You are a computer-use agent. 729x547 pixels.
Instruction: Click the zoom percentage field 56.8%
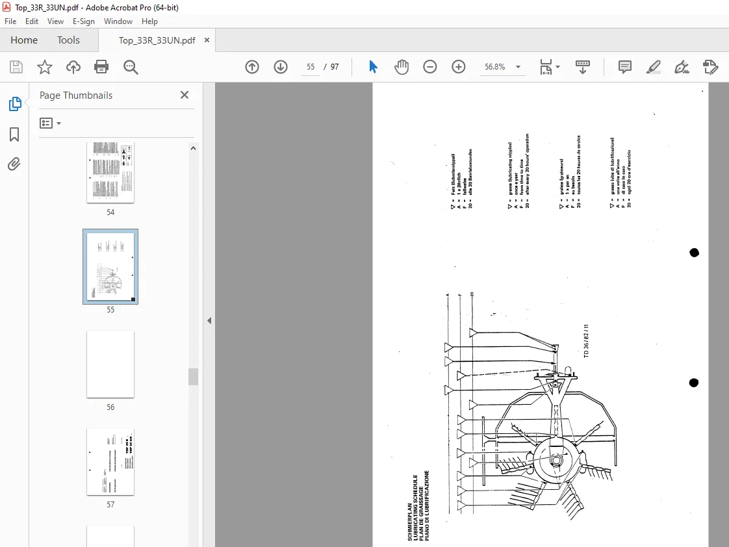494,67
